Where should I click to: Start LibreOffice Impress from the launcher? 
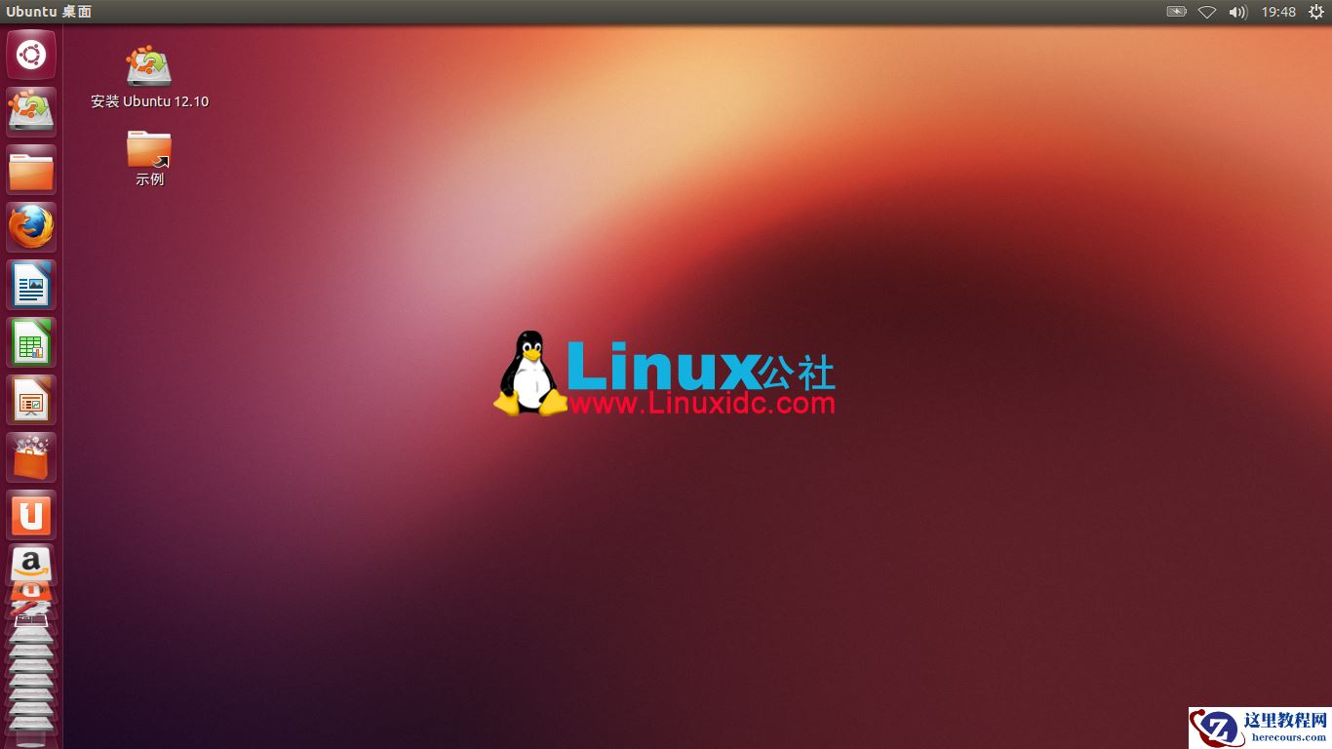[x=31, y=400]
